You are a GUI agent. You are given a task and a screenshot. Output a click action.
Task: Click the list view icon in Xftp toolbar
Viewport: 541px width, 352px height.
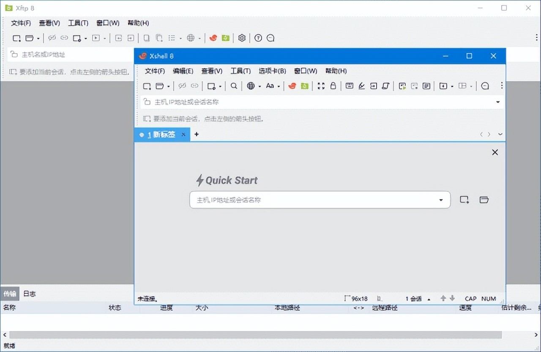click(x=172, y=38)
